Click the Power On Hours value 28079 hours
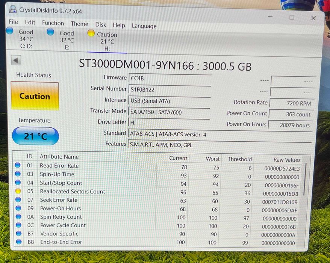The height and width of the screenshot is (263, 330). (291, 125)
